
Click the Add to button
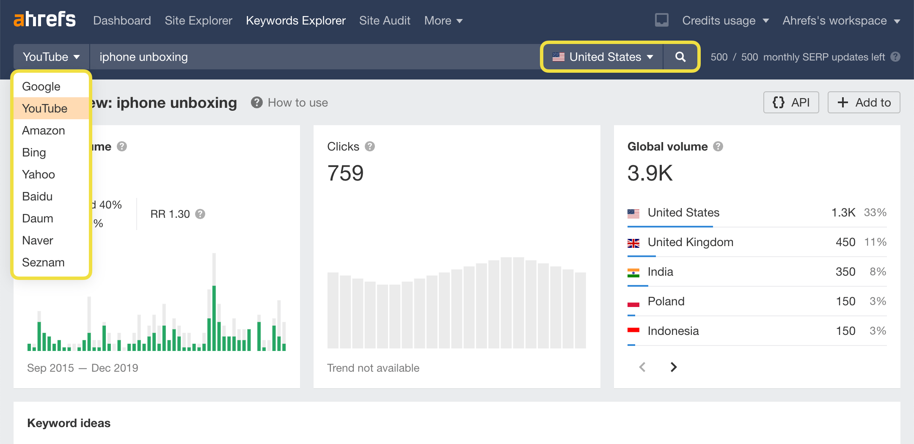(x=864, y=102)
